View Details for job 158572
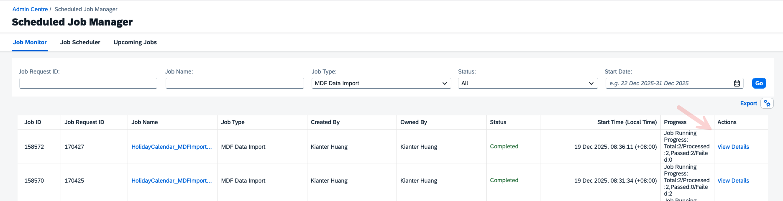 (x=733, y=147)
